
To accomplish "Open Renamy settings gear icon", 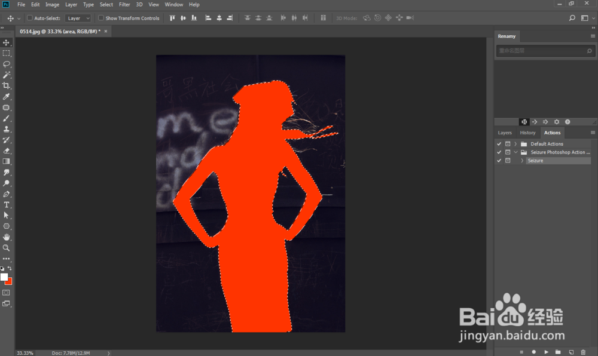I will [556, 122].
